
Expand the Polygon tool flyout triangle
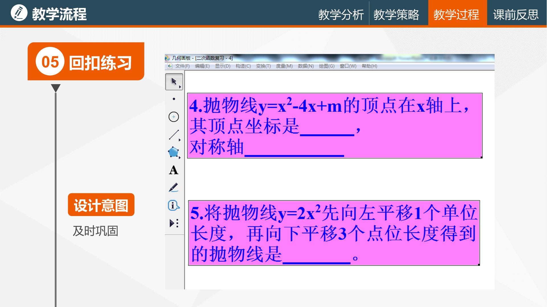coord(180,157)
